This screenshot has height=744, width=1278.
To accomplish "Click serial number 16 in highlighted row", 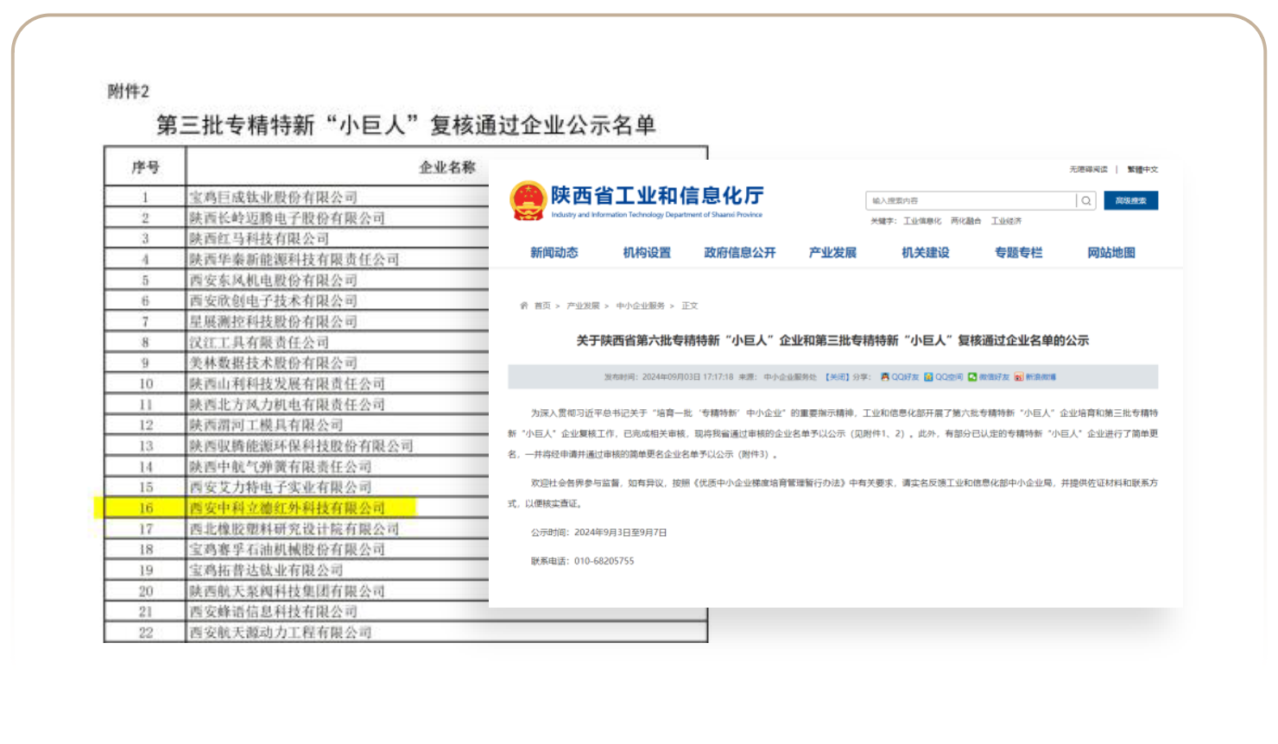I will 146,508.
